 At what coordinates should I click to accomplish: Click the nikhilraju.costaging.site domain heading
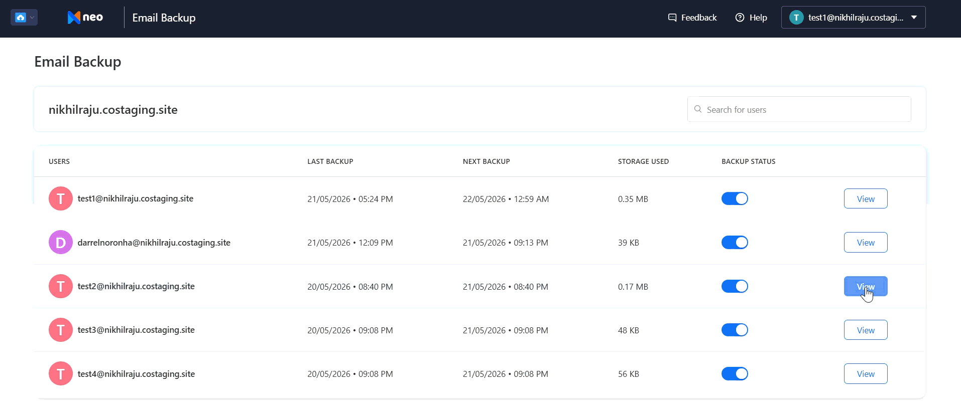pos(113,110)
